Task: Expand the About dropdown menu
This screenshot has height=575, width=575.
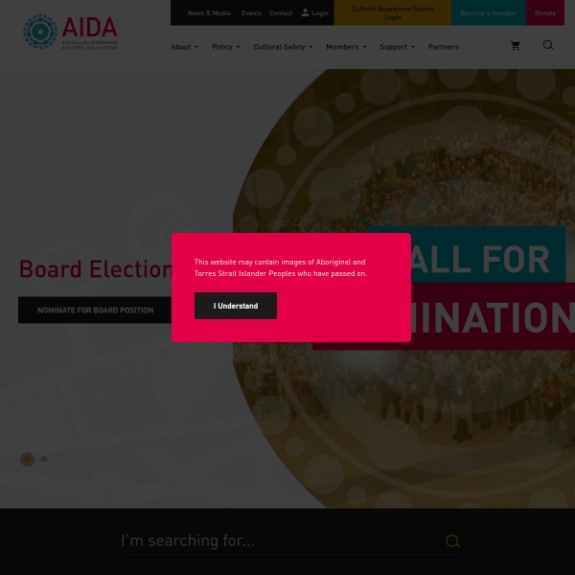Action: (x=184, y=47)
